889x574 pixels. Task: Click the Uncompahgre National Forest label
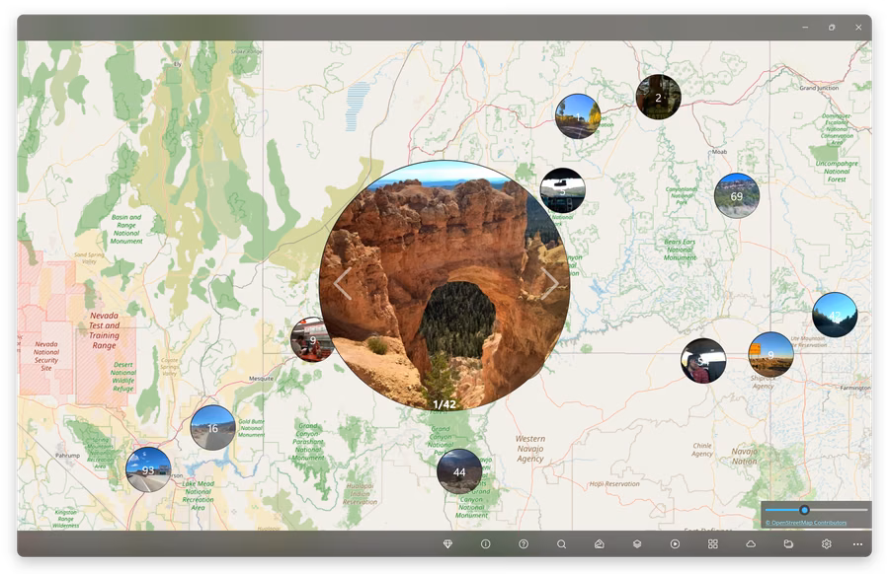pyautogui.click(x=837, y=171)
